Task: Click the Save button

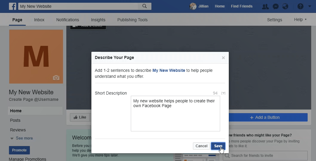Action: (218, 146)
